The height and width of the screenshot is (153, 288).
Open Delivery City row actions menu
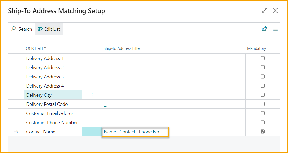coord(92,95)
